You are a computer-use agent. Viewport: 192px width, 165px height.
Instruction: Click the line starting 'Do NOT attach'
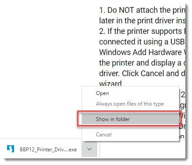[x=142, y=10]
